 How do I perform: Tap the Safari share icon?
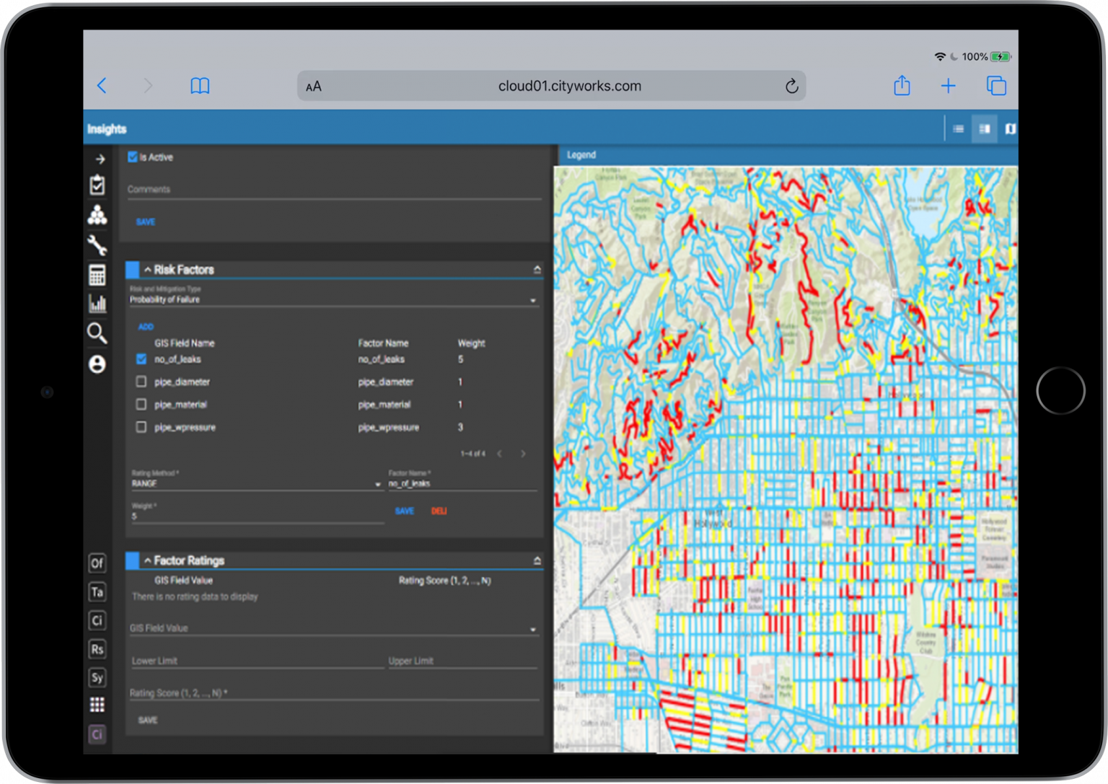902,86
